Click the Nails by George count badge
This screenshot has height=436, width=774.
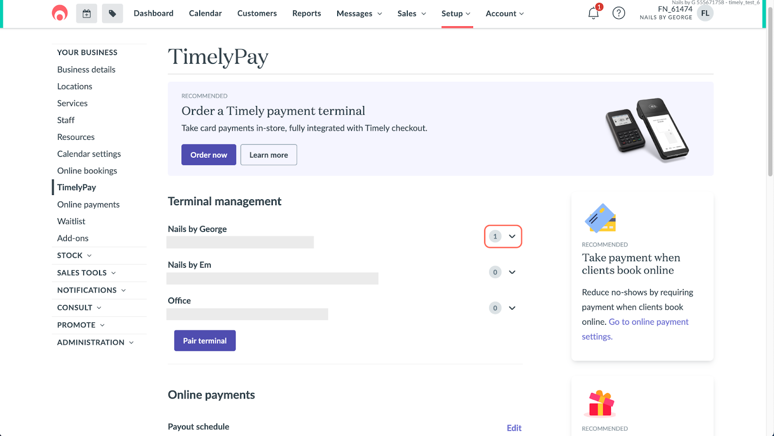tap(495, 236)
